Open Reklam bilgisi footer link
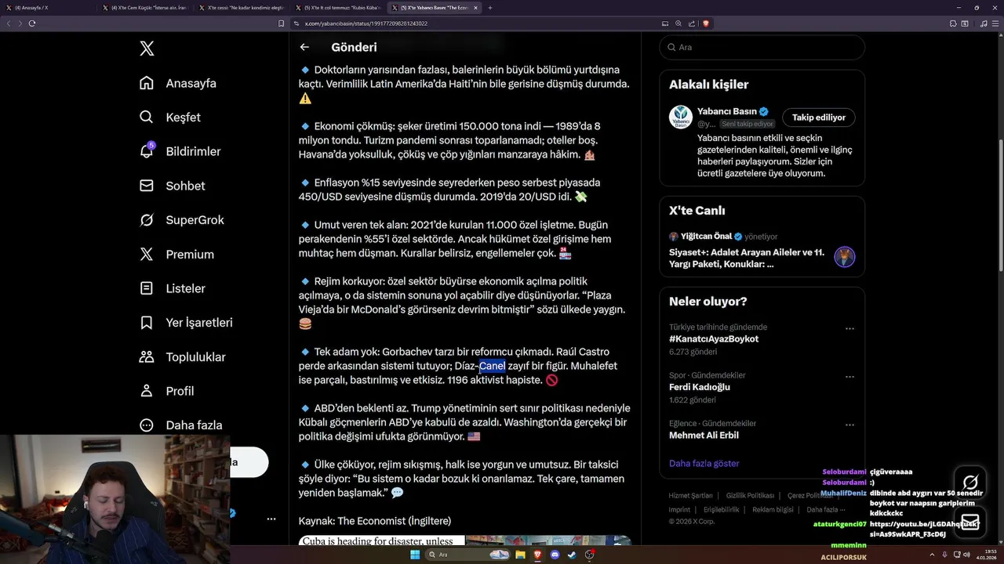This screenshot has height=564, width=1004. tap(773, 509)
